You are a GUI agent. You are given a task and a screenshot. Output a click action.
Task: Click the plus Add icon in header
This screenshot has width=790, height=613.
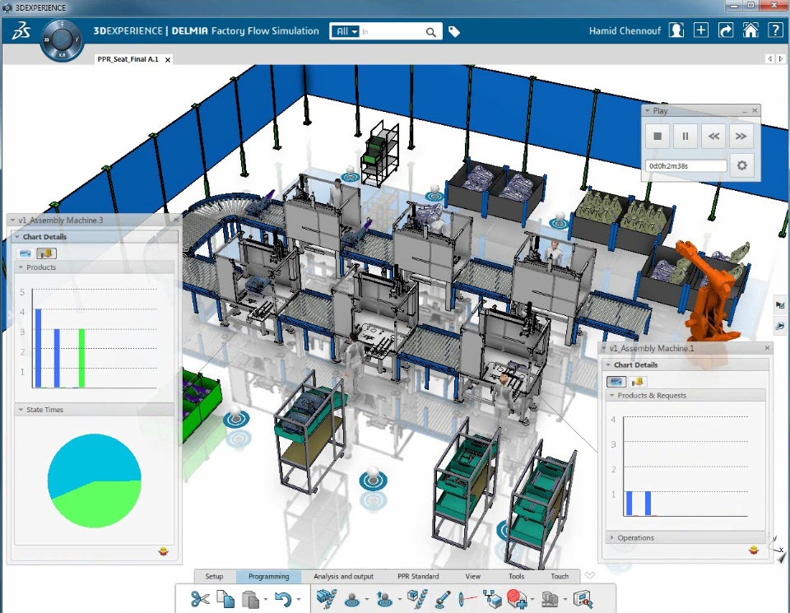701,30
